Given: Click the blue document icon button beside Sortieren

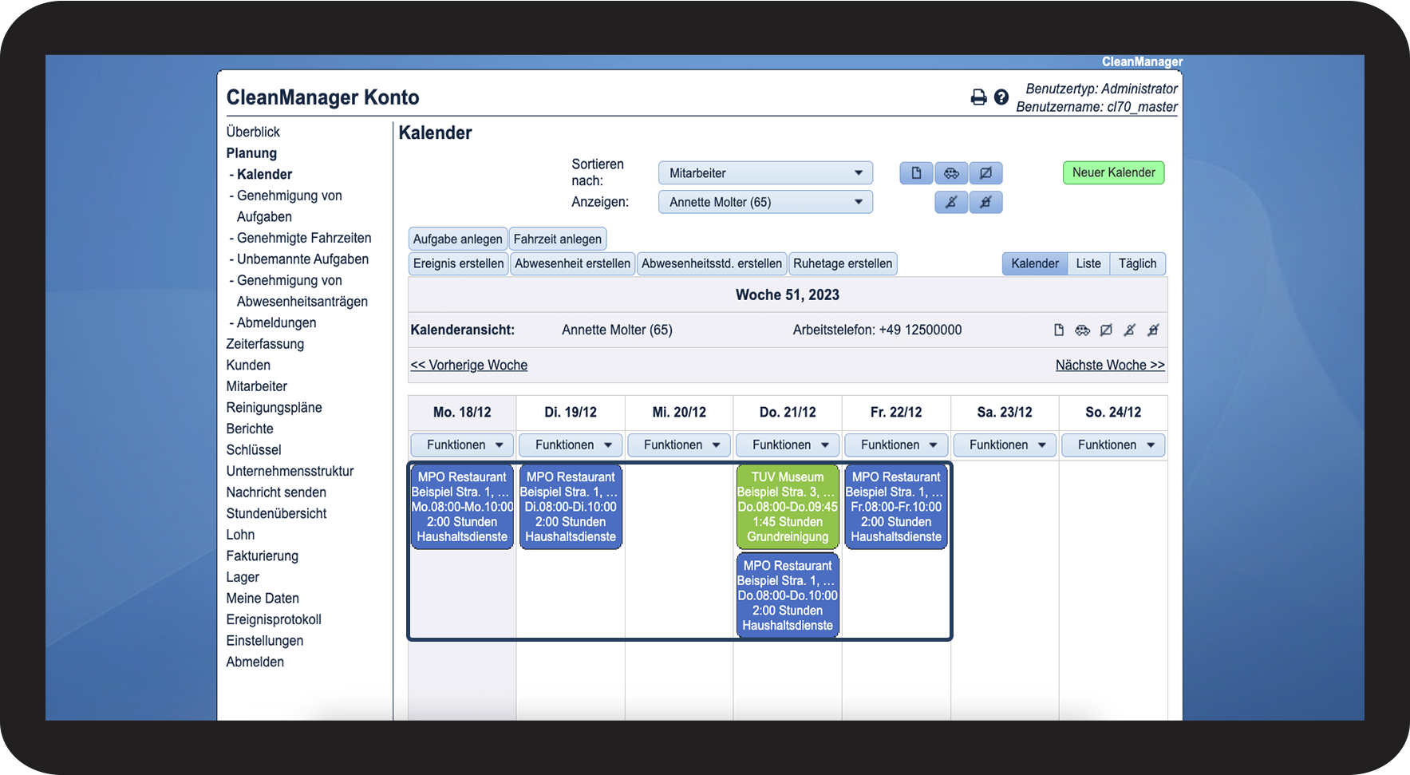Looking at the screenshot, I should pos(917,173).
